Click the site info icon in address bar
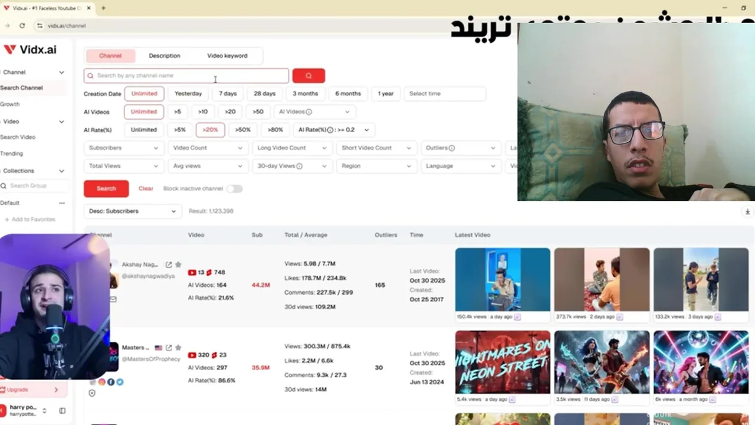The height and width of the screenshot is (425, 755). [x=40, y=25]
